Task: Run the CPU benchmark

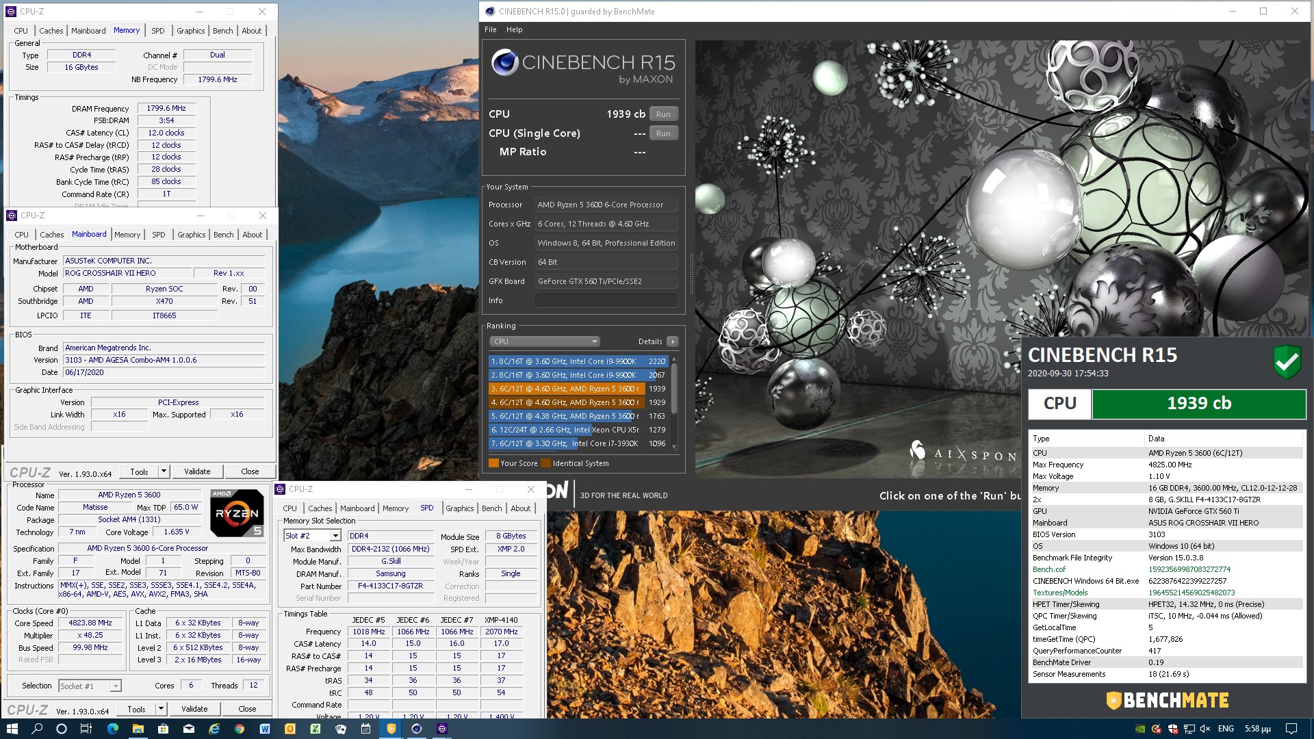Action: click(x=663, y=114)
